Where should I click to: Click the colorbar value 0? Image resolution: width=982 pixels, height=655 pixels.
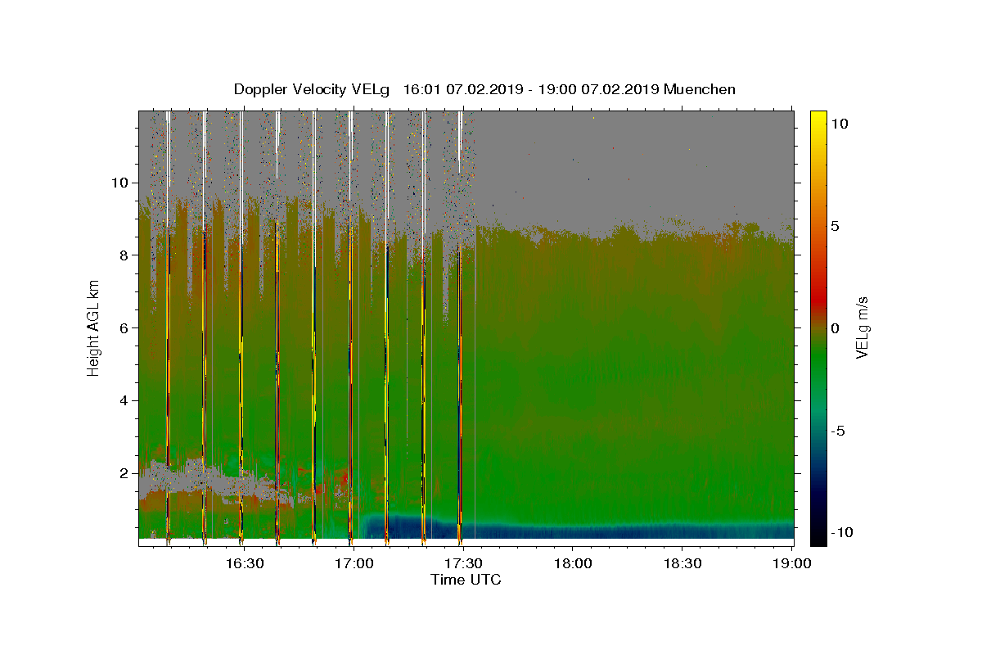[836, 327]
